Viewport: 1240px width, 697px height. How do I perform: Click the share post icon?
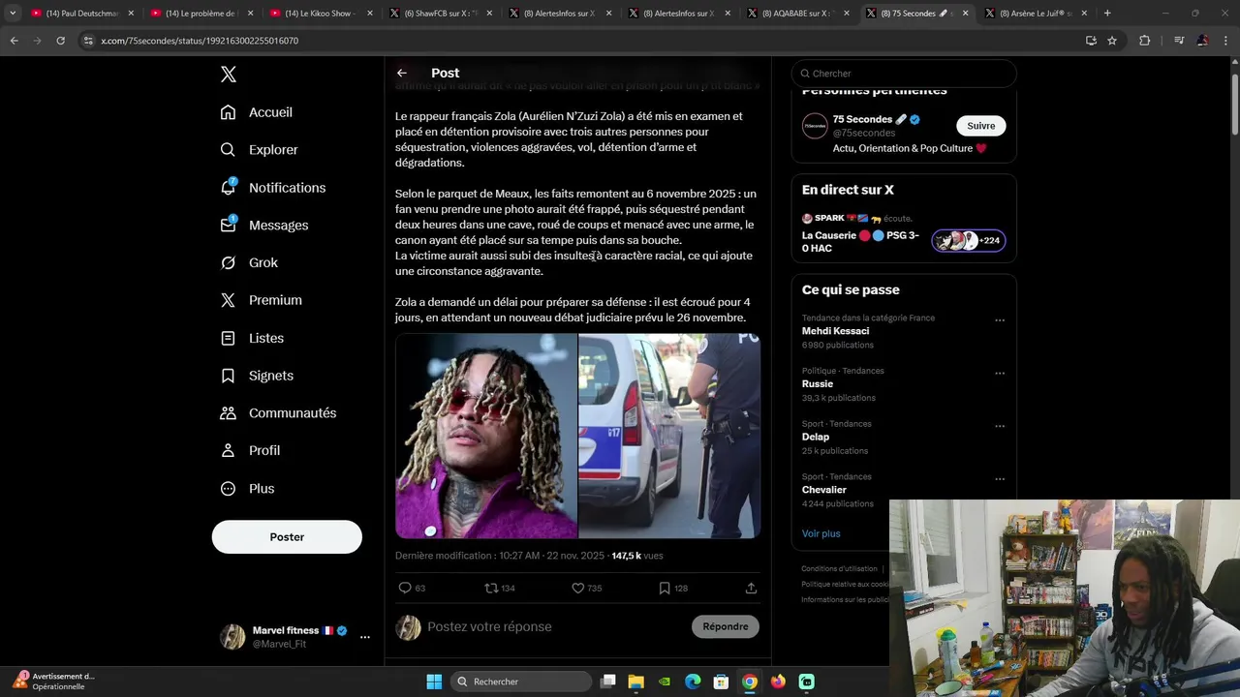751,588
